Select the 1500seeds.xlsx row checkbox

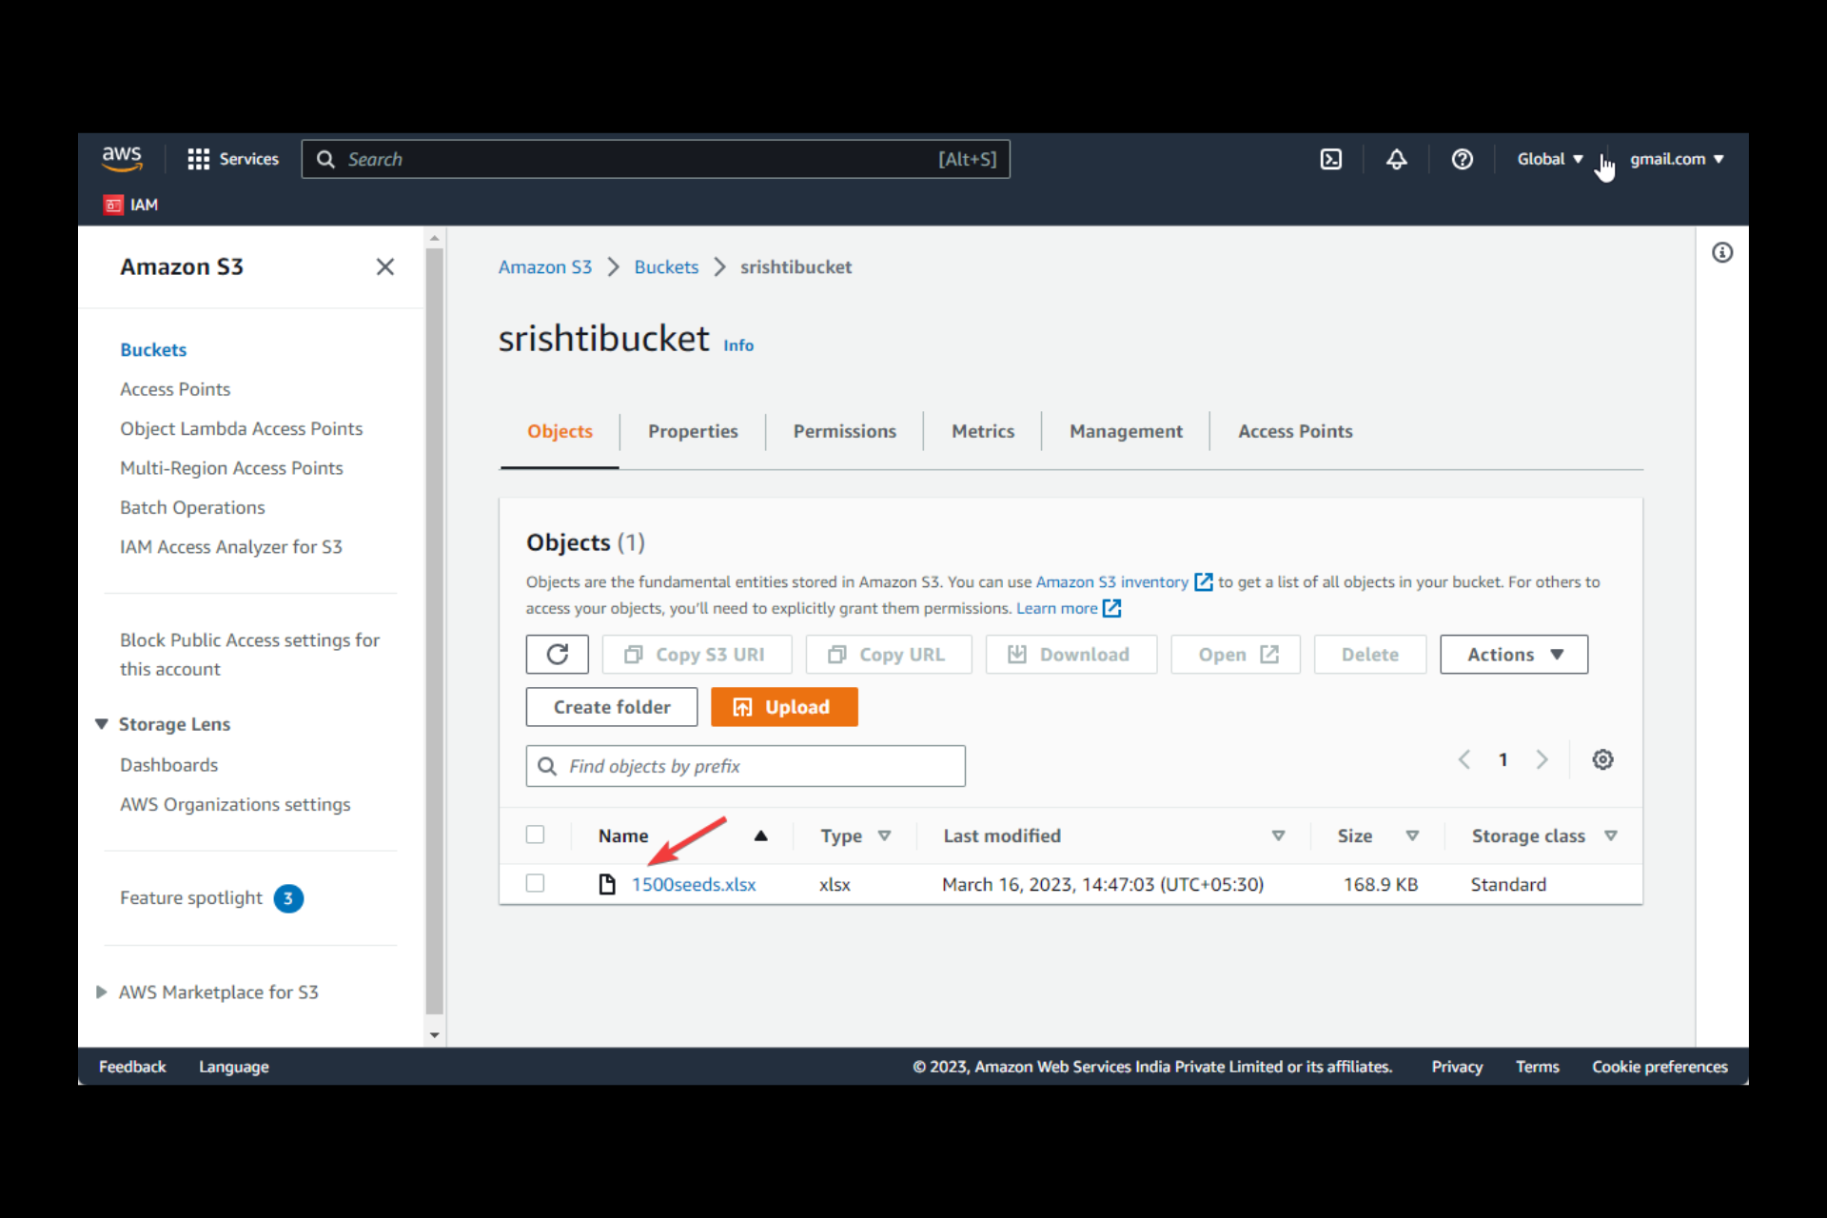[x=535, y=883]
